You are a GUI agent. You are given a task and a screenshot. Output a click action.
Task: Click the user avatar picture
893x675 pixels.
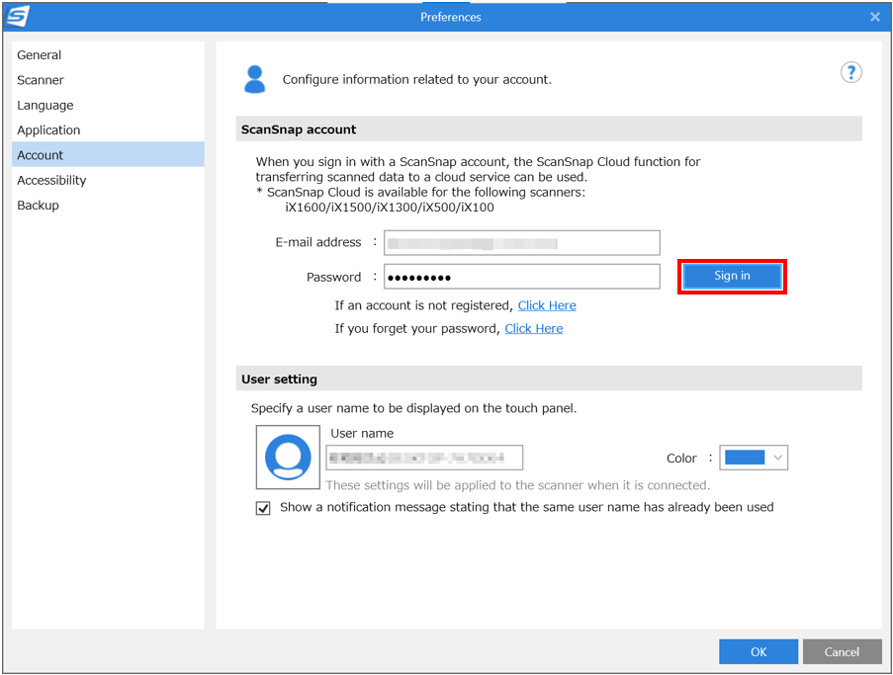coord(288,457)
